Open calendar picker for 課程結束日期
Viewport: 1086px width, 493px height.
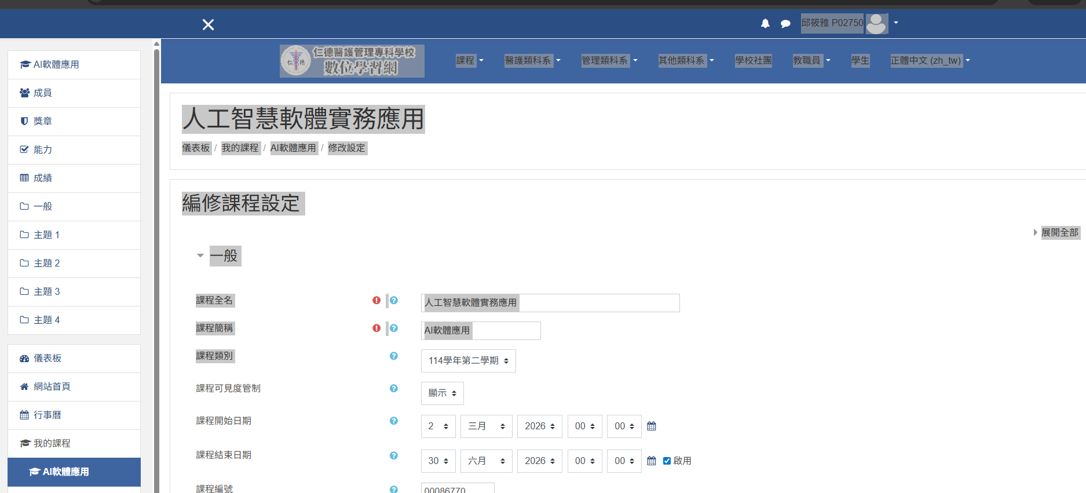coord(652,461)
